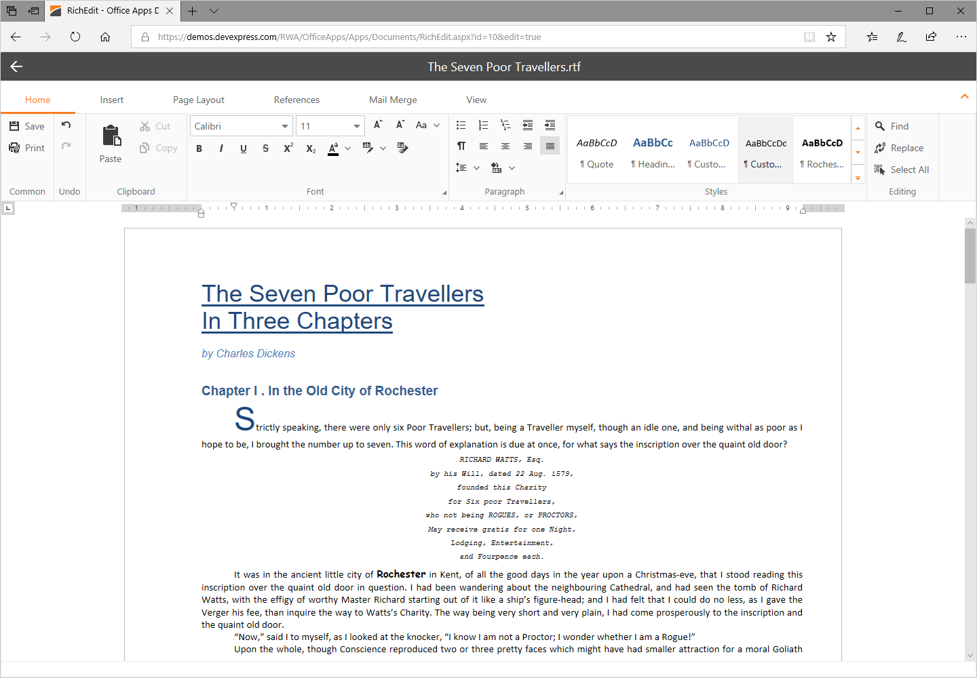This screenshot has height=678, width=977.
Task: Decrease font size with shrink font icon
Action: (400, 125)
